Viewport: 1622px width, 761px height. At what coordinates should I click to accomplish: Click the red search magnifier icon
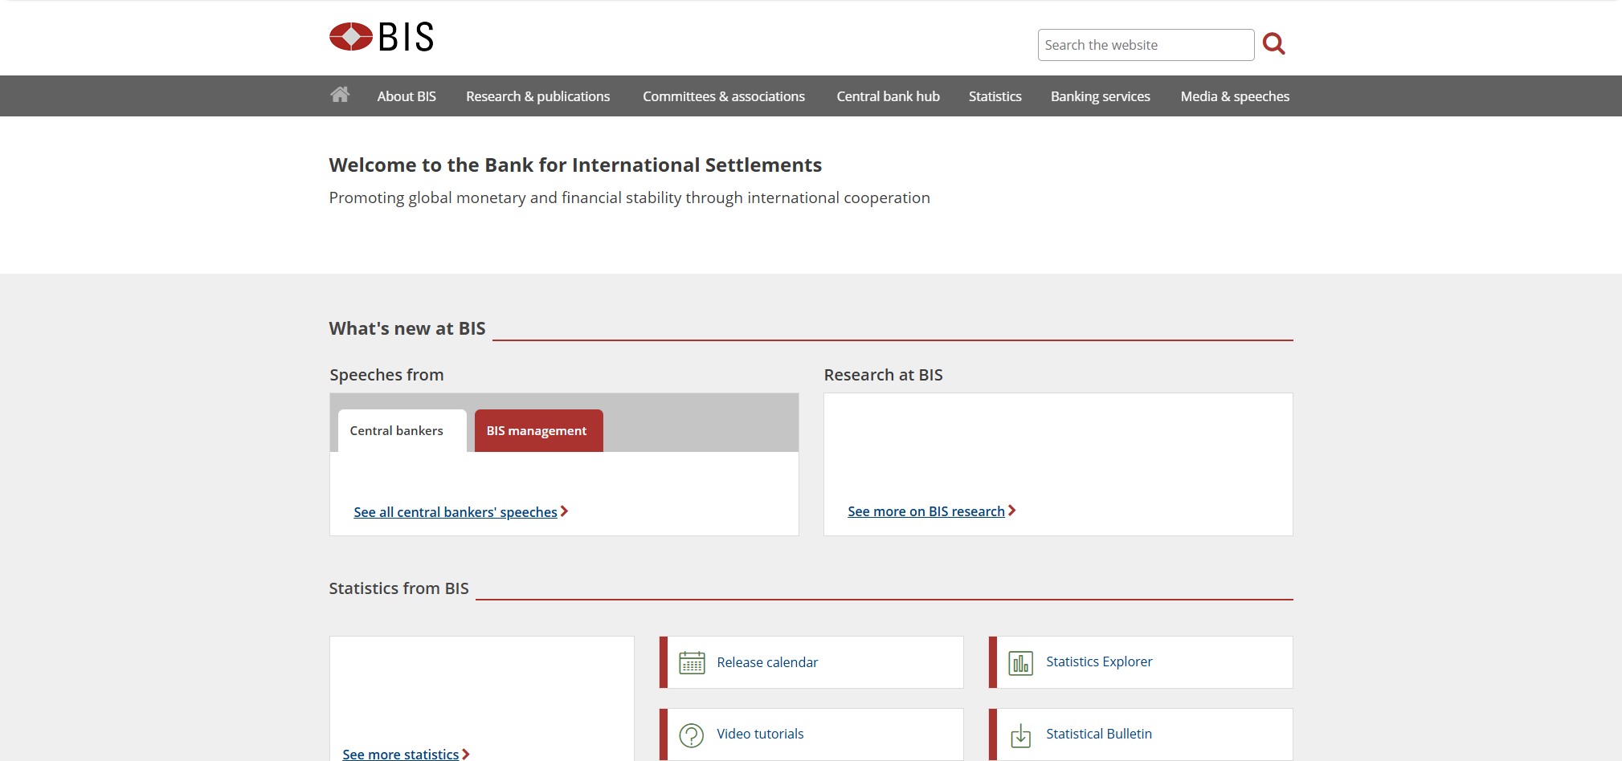(x=1274, y=43)
